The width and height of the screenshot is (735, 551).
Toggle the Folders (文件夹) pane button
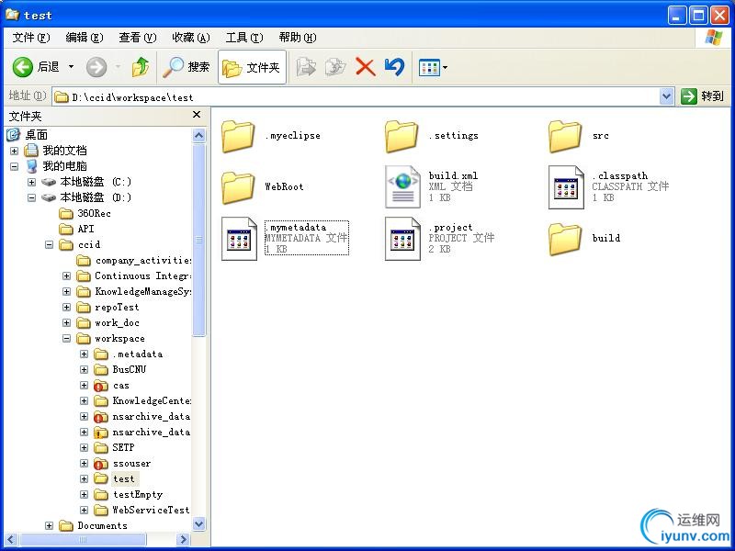[252, 67]
